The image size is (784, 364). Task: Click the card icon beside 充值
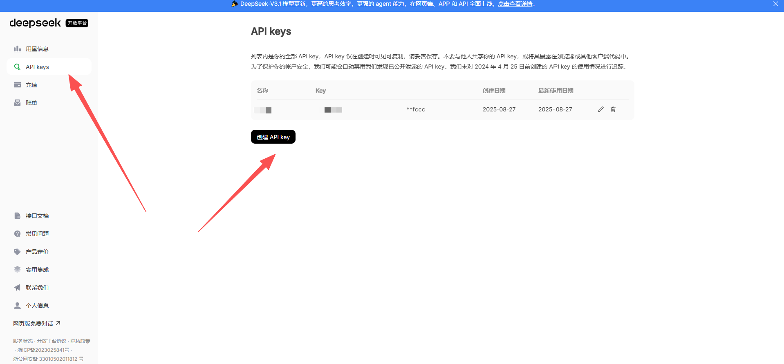17,85
